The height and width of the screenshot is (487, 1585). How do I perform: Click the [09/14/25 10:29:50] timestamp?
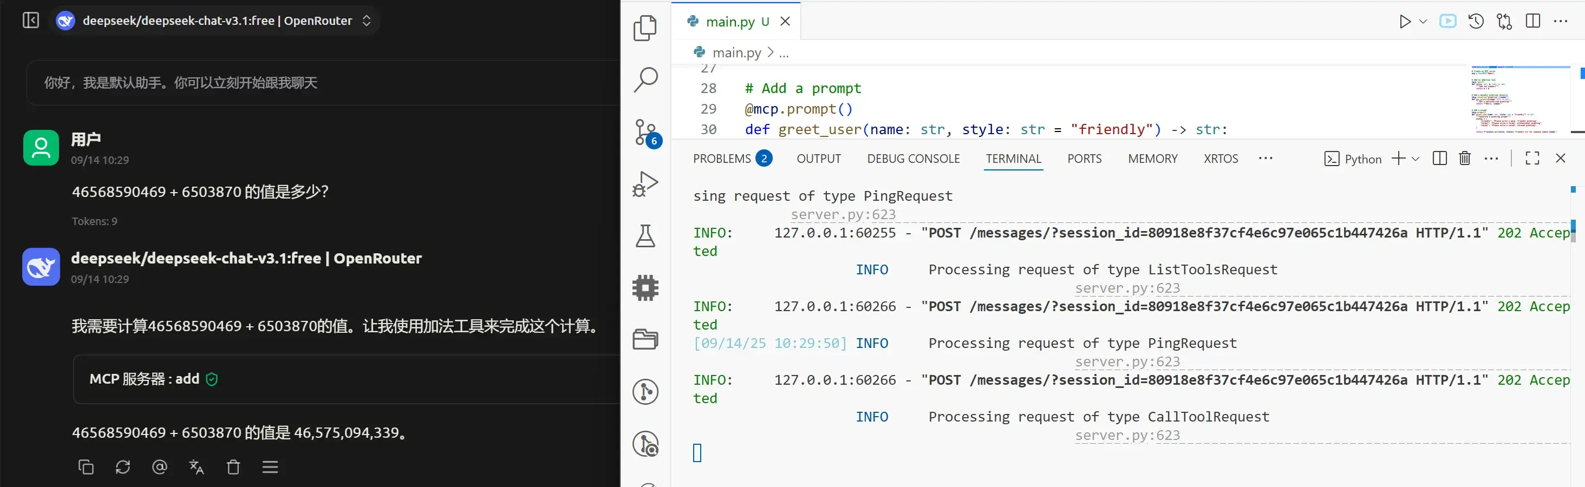pyautogui.click(x=769, y=343)
